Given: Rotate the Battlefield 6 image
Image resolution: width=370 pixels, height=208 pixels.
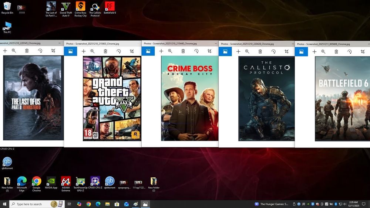Looking at the screenshot, I should (350, 52).
